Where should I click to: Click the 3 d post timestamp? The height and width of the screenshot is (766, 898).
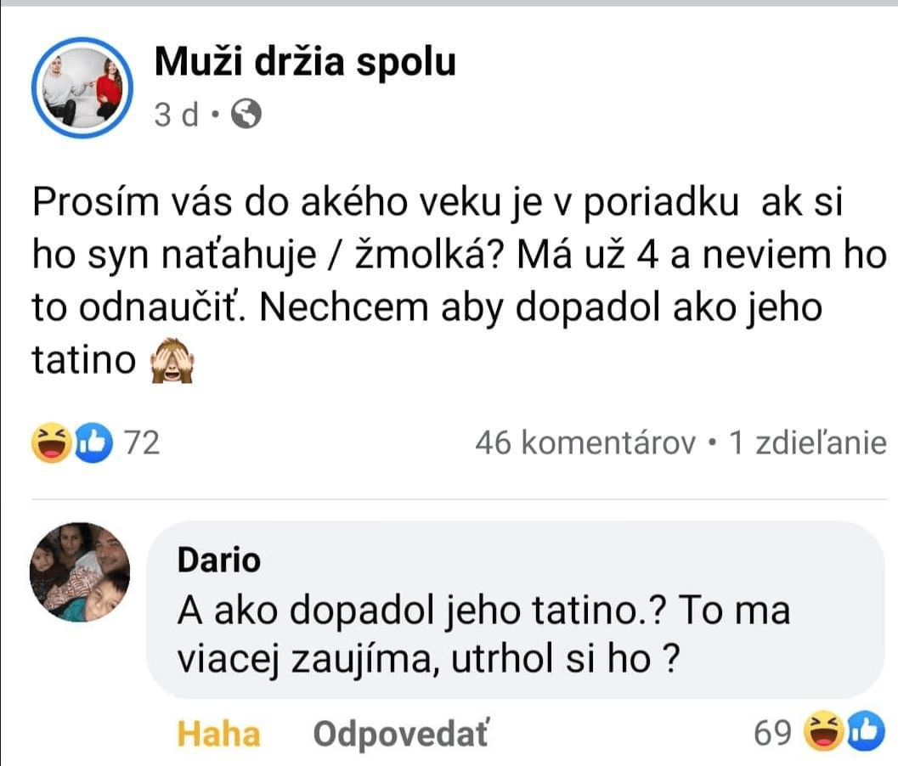pos(176,115)
